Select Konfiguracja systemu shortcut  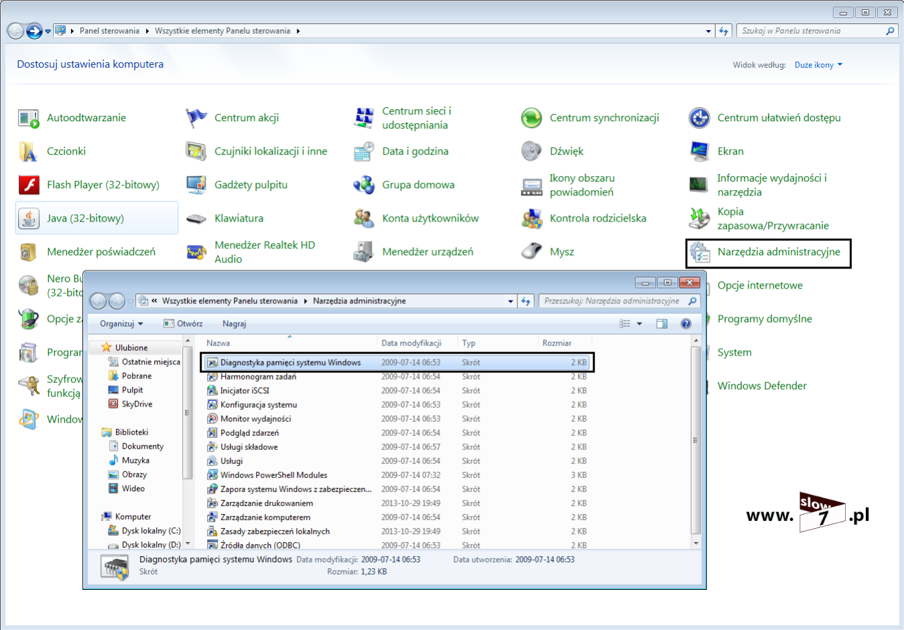click(x=259, y=404)
